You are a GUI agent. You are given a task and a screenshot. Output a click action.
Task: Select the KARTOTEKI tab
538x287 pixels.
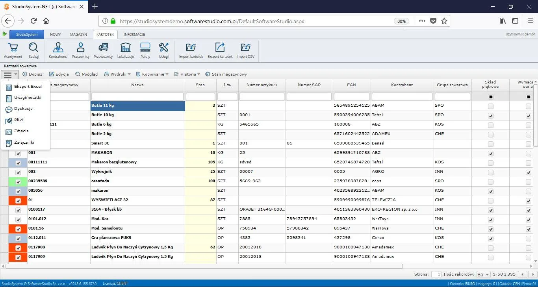tap(105, 34)
